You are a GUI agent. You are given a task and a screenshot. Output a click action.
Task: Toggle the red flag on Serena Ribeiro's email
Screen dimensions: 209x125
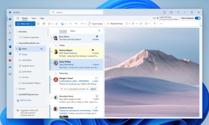(93, 50)
